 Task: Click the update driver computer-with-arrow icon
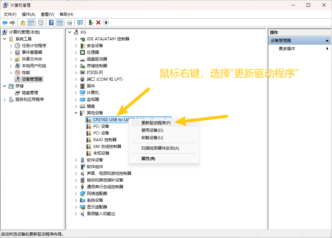91,23
